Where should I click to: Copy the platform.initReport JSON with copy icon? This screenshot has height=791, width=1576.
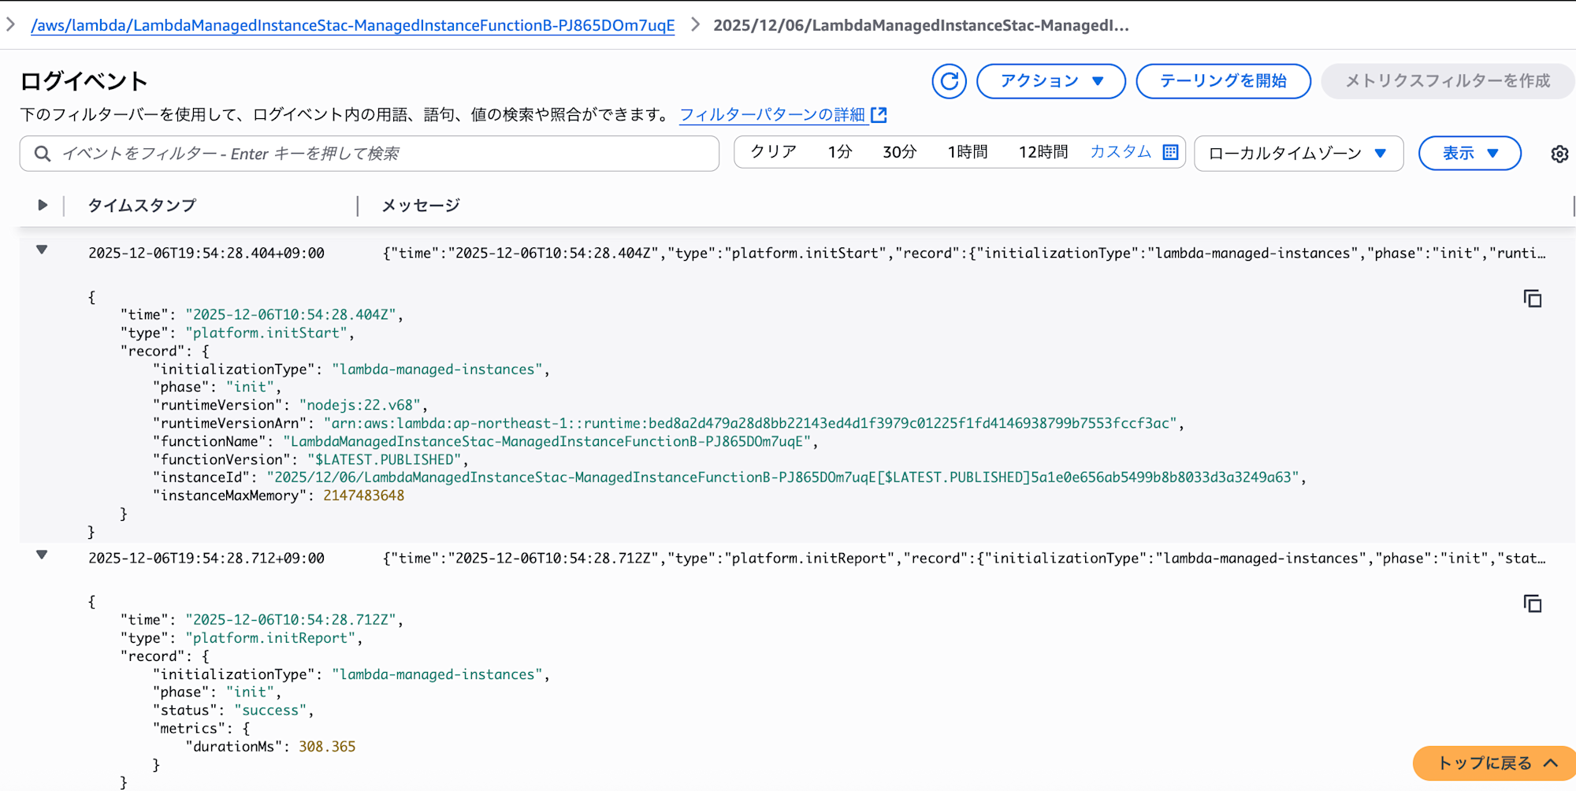coord(1532,603)
